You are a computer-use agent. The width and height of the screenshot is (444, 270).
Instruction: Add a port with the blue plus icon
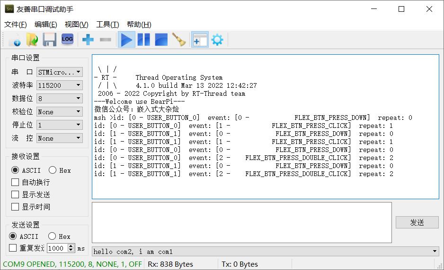click(x=88, y=40)
